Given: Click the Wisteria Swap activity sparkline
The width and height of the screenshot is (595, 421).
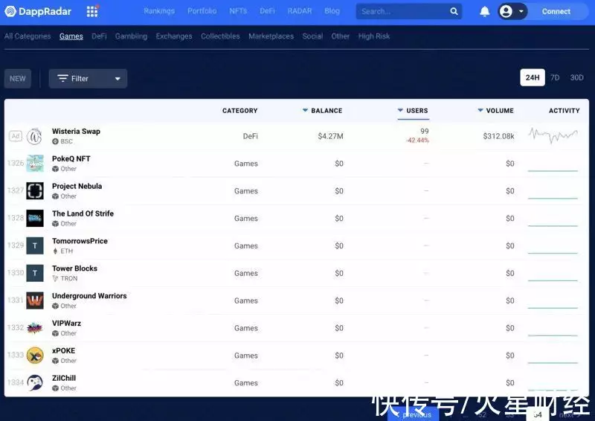Looking at the screenshot, I should (x=553, y=135).
